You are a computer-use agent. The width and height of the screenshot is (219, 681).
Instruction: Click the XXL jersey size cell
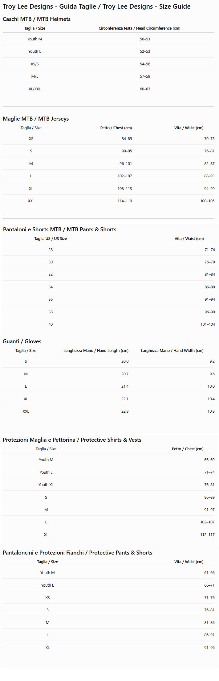tap(31, 201)
